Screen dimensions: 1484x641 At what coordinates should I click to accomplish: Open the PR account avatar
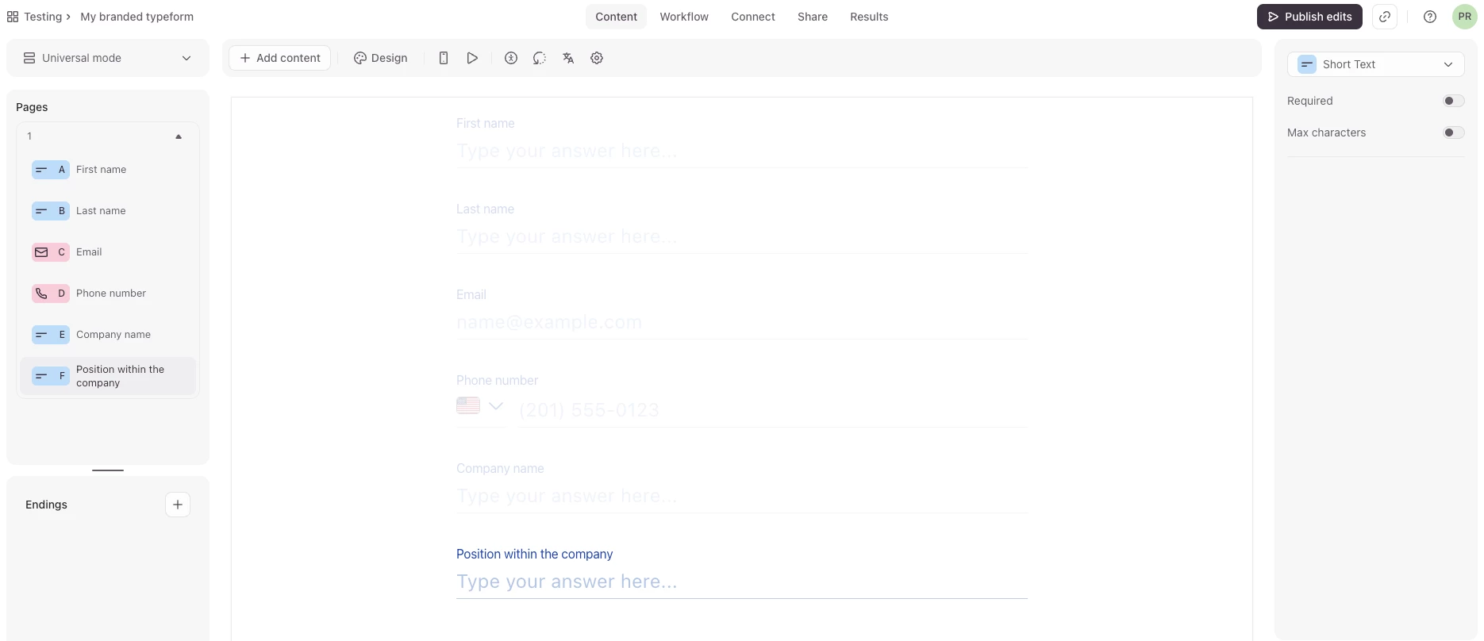[1465, 17]
